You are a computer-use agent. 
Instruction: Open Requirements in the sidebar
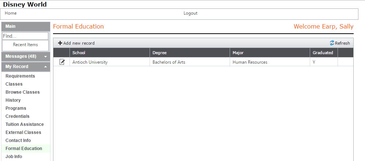click(20, 76)
